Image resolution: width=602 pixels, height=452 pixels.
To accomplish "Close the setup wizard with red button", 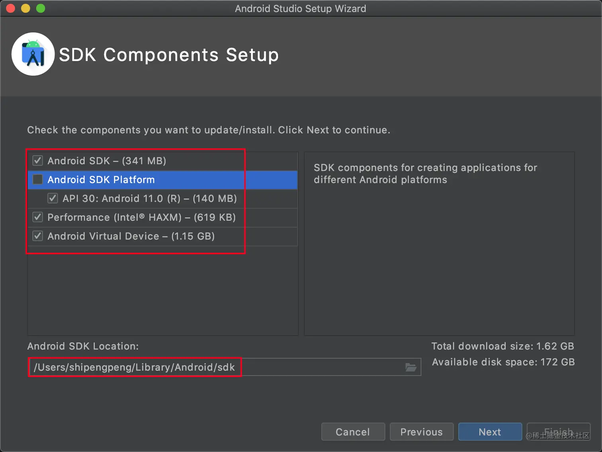I will pyautogui.click(x=11, y=8).
